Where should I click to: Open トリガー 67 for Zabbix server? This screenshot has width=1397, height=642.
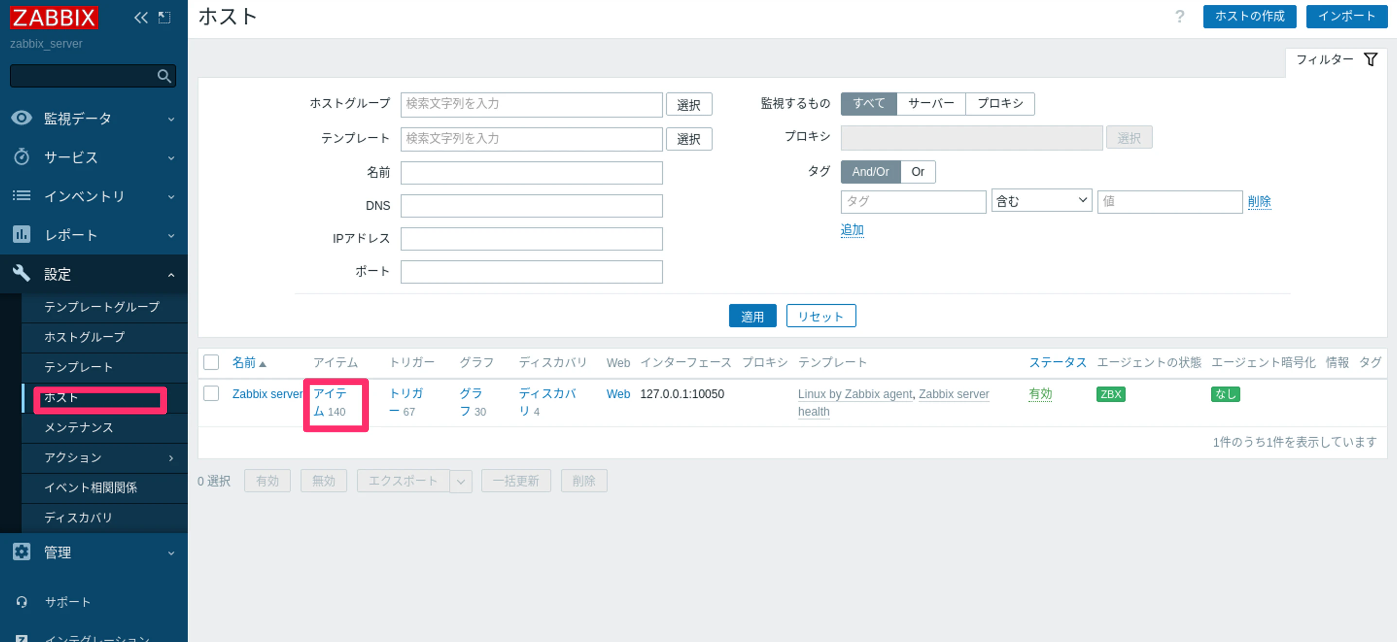pyautogui.click(x=406, y=403)
